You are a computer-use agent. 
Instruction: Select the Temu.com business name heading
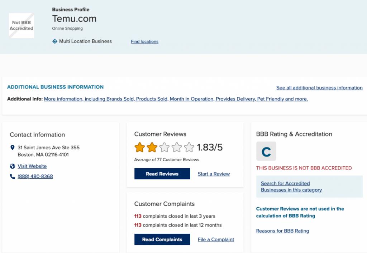pyautogui.click(x=74, y=19)
